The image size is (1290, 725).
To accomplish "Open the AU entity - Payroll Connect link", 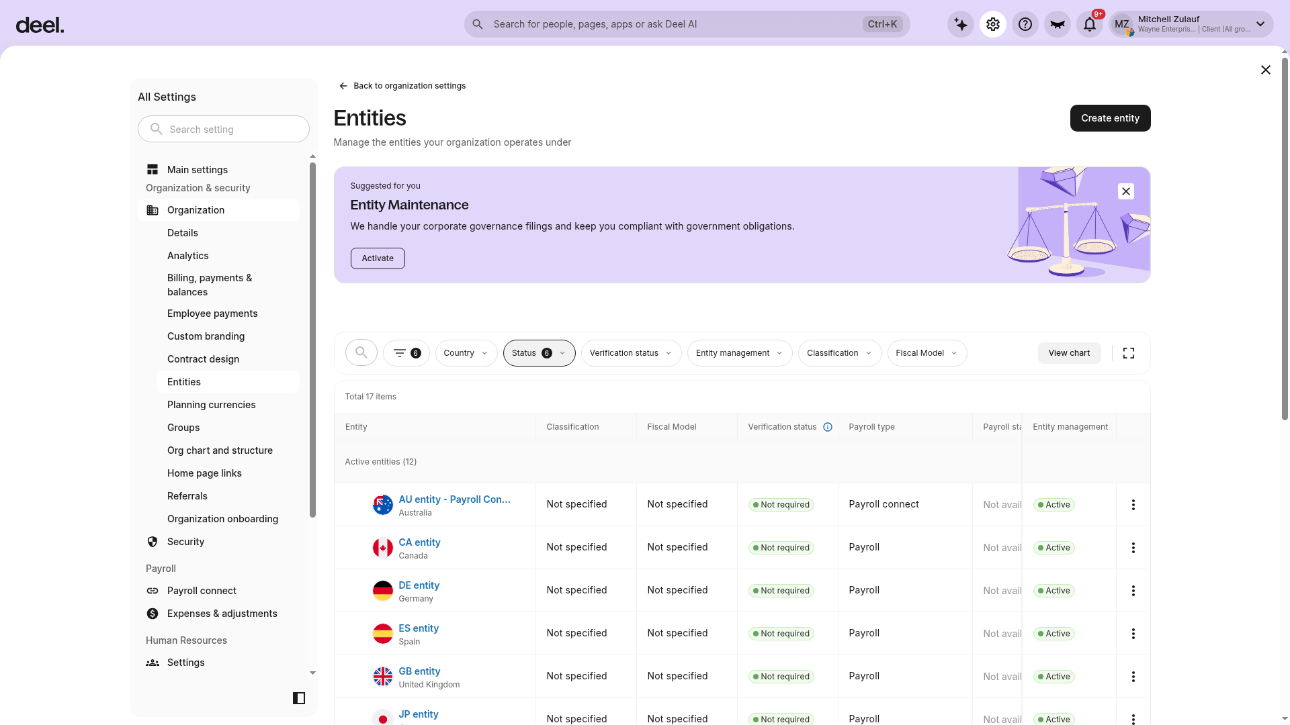I will tap(454, 499).
